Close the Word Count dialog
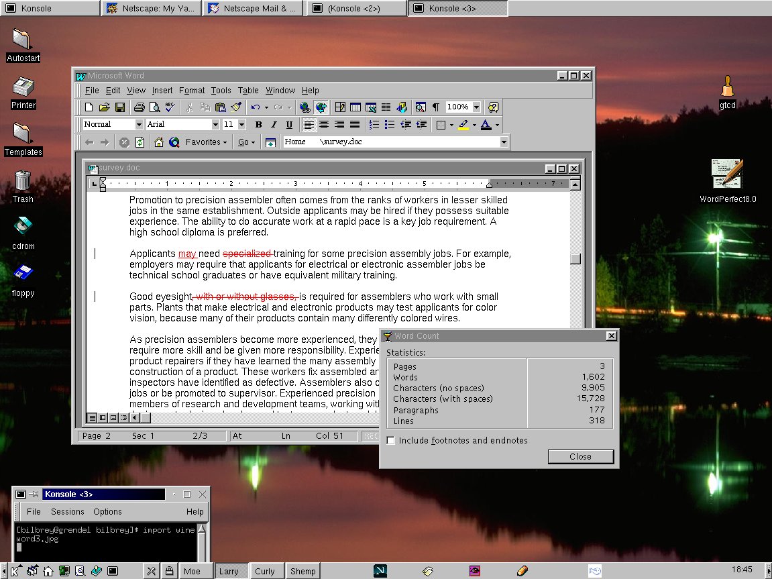The height and width of the screenshot is (579, 772). pos(580,457)
